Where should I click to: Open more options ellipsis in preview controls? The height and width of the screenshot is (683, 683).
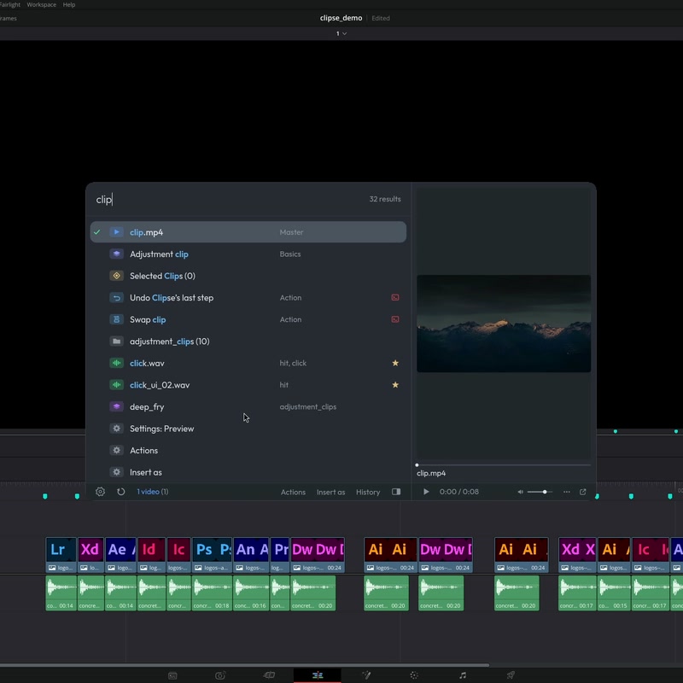coord(566,492)
